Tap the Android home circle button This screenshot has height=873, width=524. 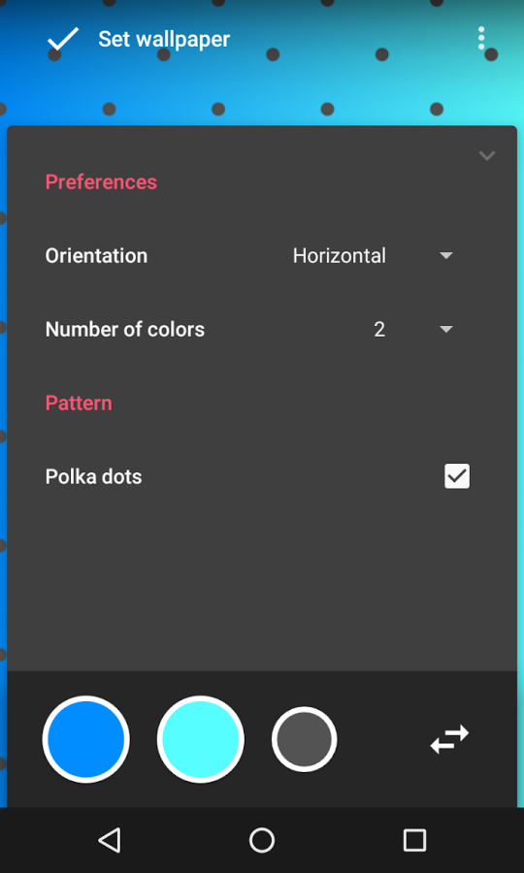[x=262, y=840]
